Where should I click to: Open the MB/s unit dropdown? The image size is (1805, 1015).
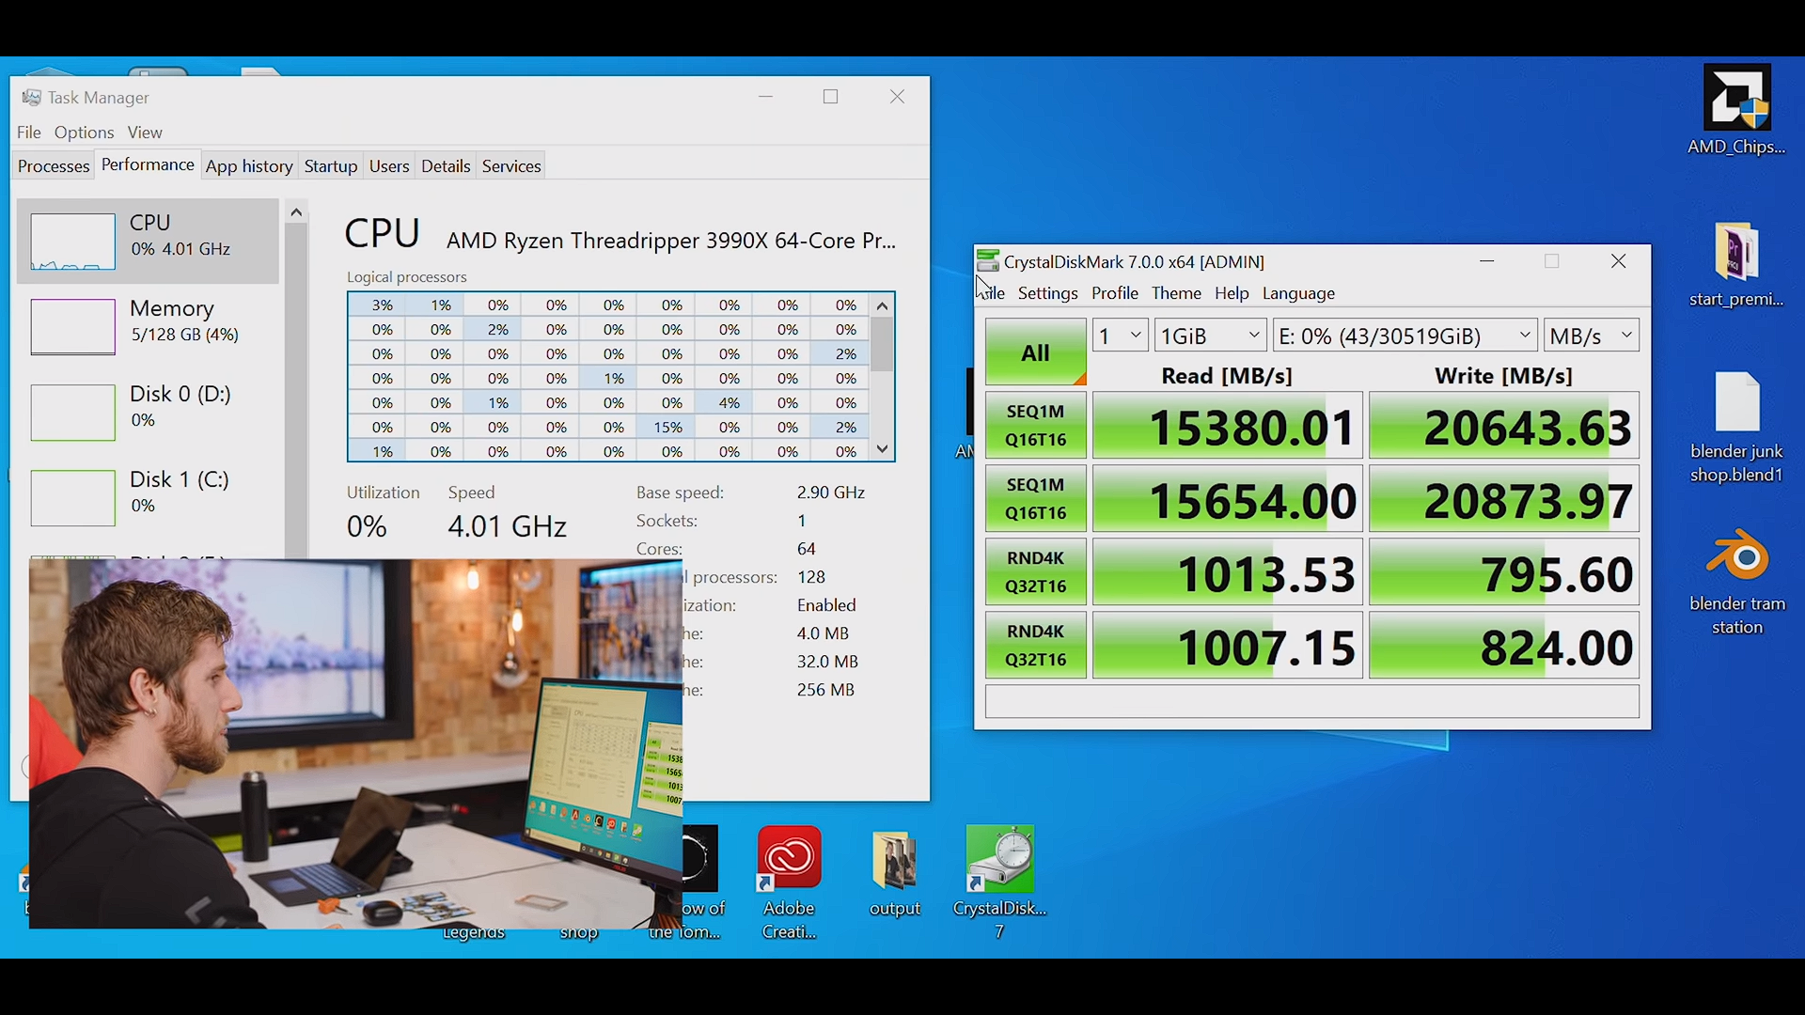coord(1591,336)
